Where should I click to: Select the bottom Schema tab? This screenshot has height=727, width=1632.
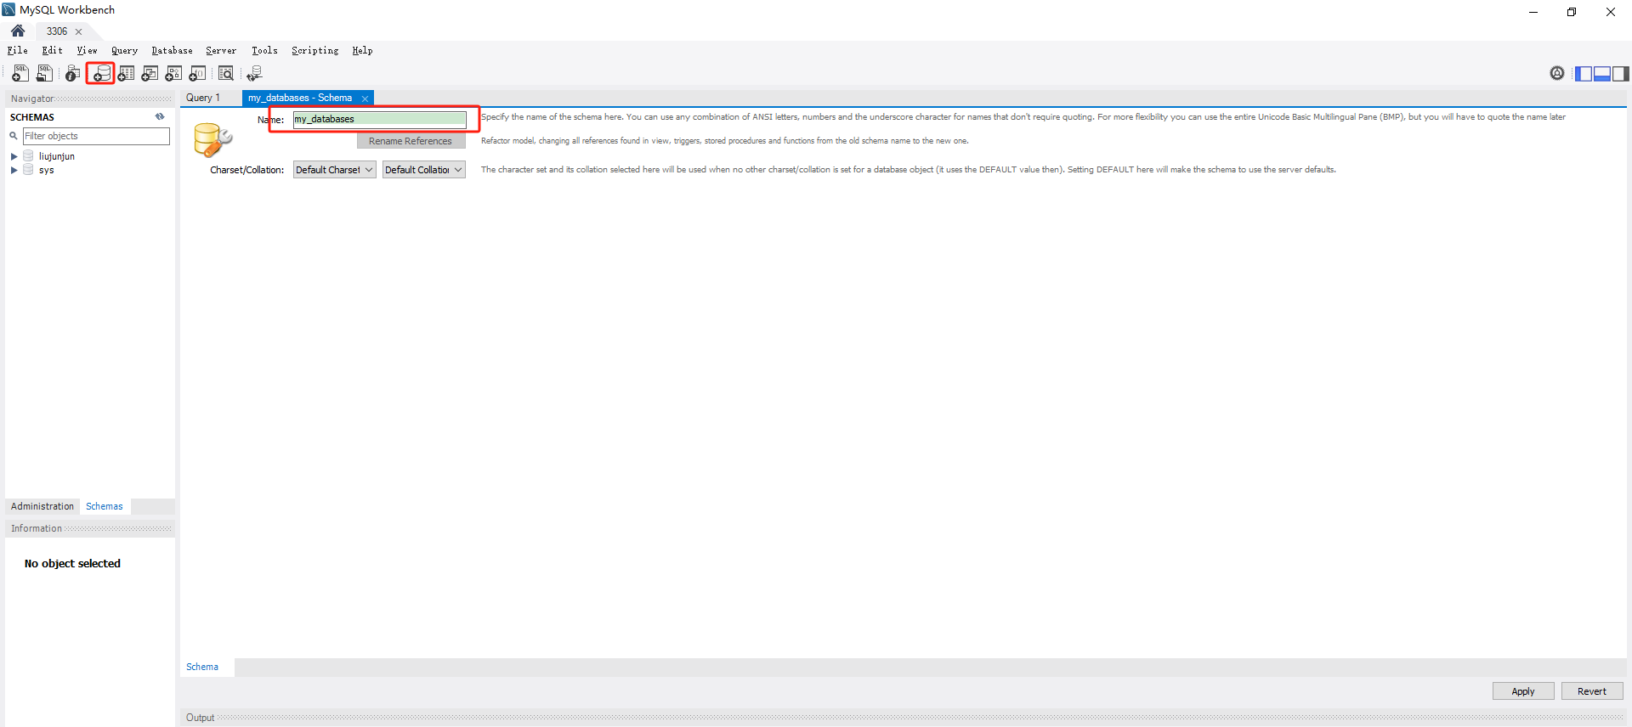click(x=202, y=667)
